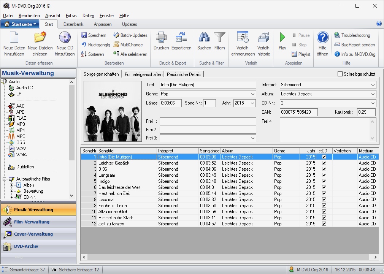
Task: Click the Kaufpreis input field
Action: click(x=365, y=112)
